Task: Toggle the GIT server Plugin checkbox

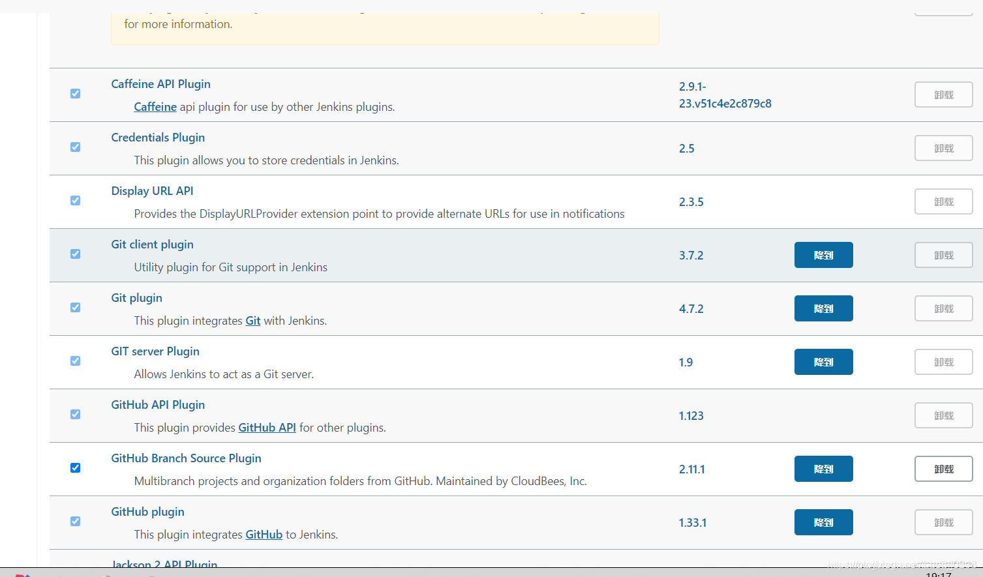Action: coord(76,361)
